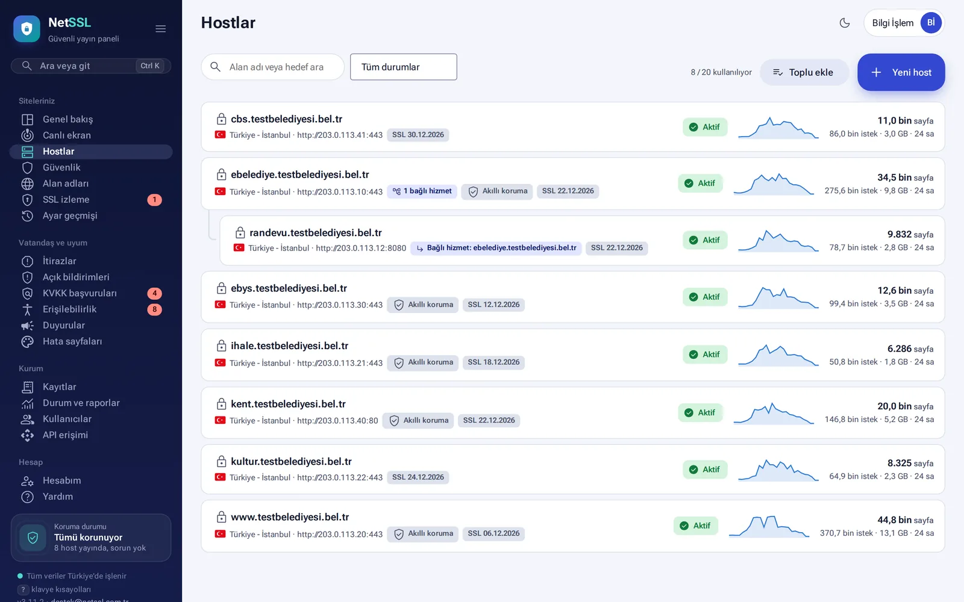Screen dimensions: 964x602
Task: Open Alan adları globe icon
Action: pos(27,184)
